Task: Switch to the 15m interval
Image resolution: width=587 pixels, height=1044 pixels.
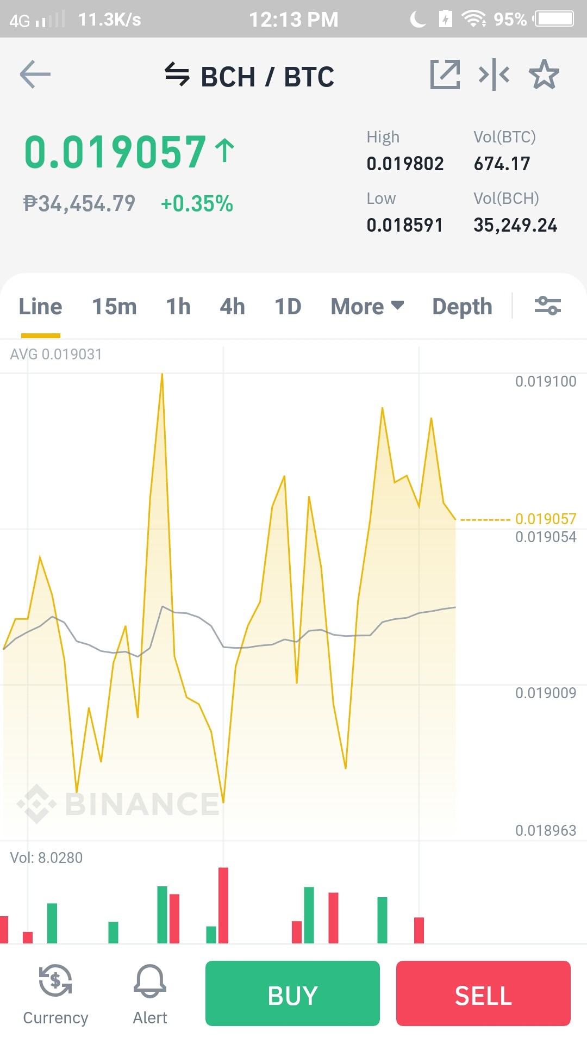Action: [114, 307]
